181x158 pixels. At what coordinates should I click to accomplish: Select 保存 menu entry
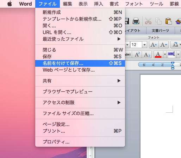(80, 57)
